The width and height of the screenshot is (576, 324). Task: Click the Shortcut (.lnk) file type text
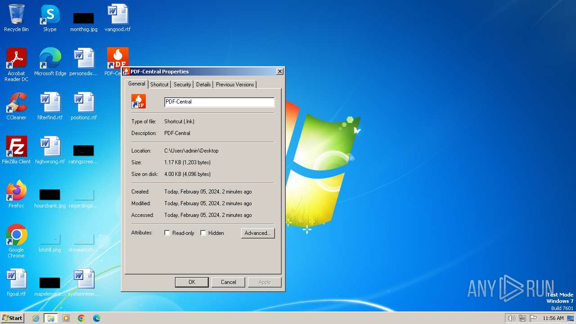[x=179, y=121]
